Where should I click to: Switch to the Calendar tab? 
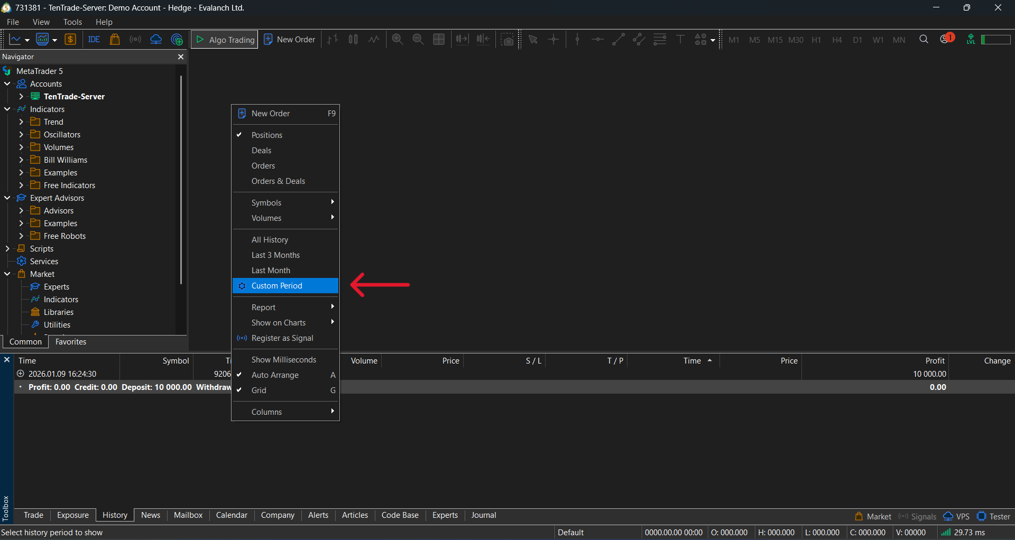(232, 515)
